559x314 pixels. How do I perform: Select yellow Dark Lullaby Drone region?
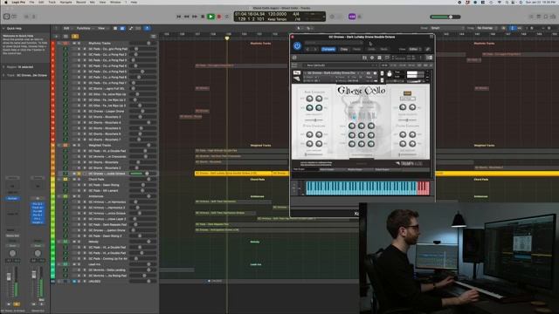click(x=233, y=174)
